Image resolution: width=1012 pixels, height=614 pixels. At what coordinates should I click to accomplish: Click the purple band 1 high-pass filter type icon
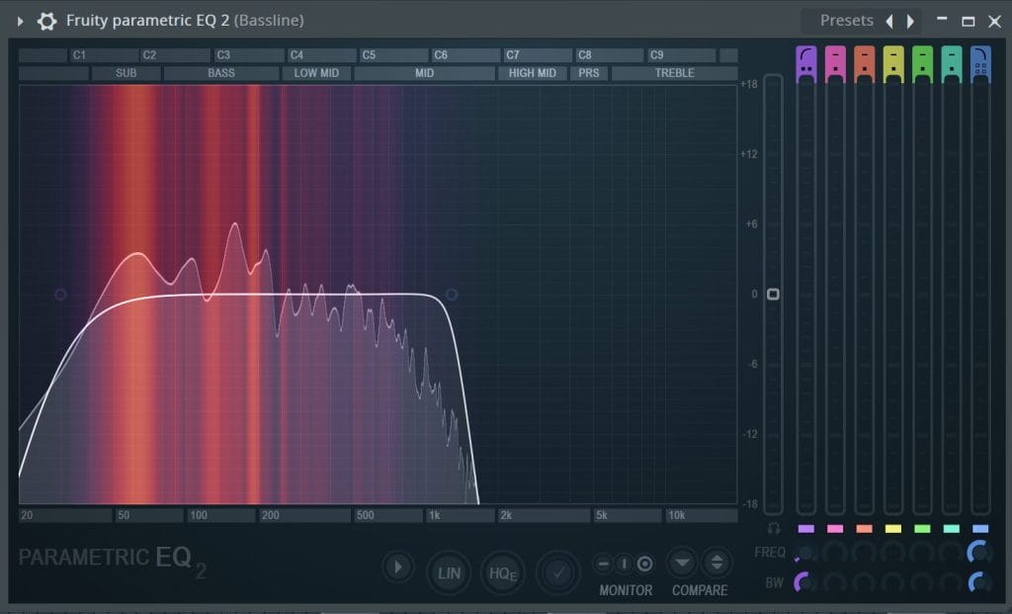coord(805,60)
